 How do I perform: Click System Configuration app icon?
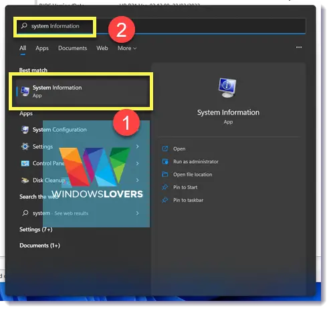tap(25, 130)
